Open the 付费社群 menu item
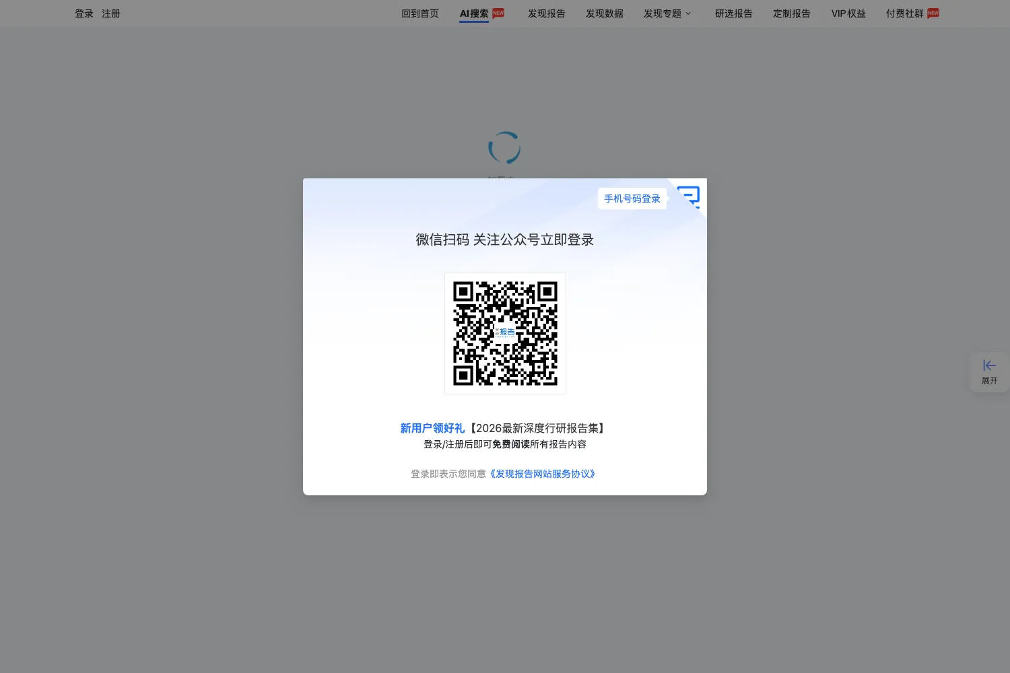This screenshot has width=1010, height=673. (x=905, y=13)
